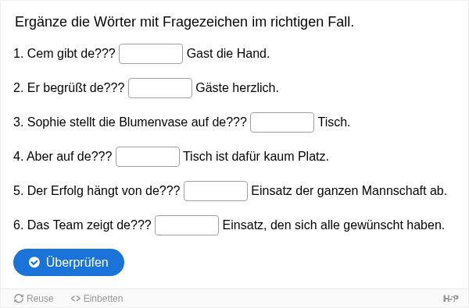Image resolution: width=469 pixels, height=308 pixels.
Task: Click the blank after 'Das Team zeigt de???'
Action: coord(187,225)
